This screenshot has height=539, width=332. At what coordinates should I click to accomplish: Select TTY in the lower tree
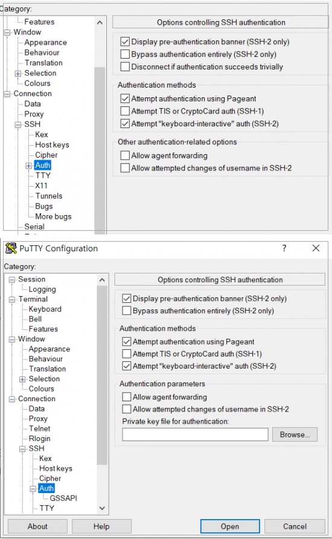(x=46, y=508)
